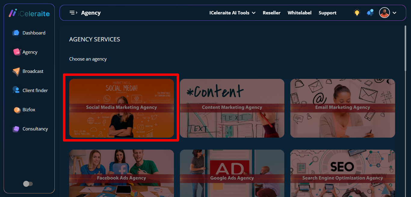Click the ICeleraite logo

pyautogui.click(x=29, y=13)
